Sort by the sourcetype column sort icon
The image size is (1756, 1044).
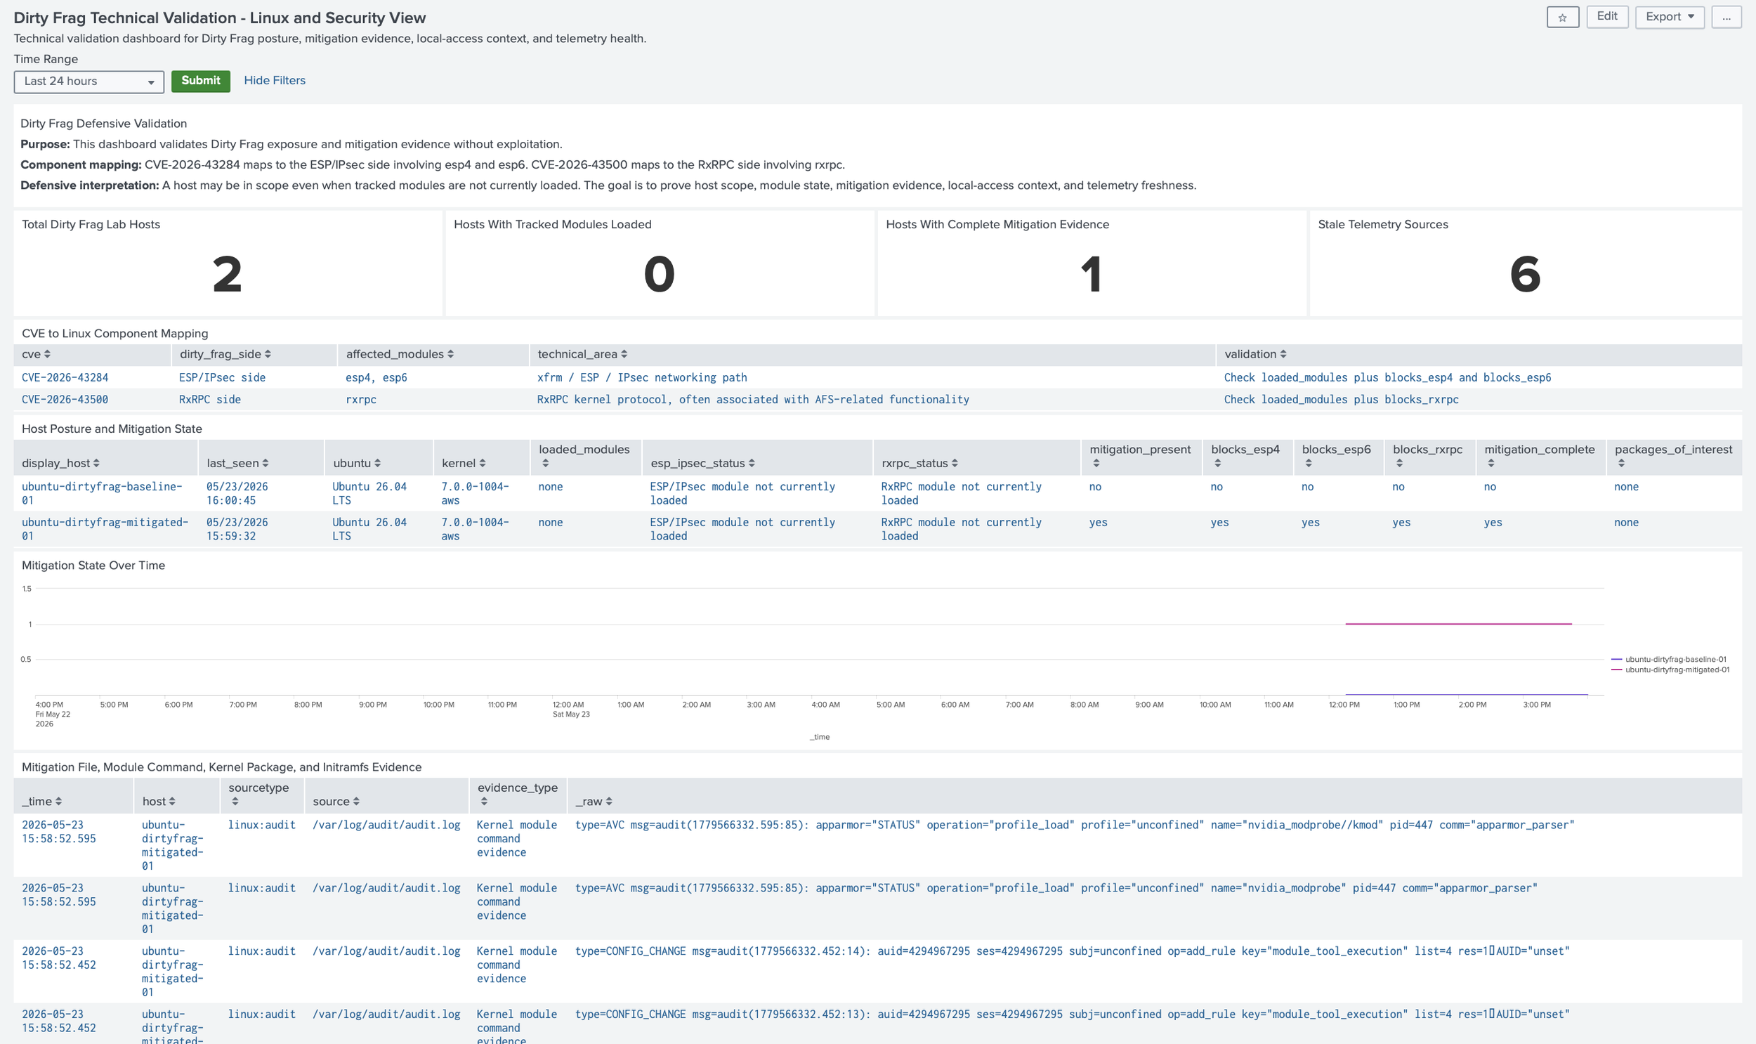pos(235,802)
